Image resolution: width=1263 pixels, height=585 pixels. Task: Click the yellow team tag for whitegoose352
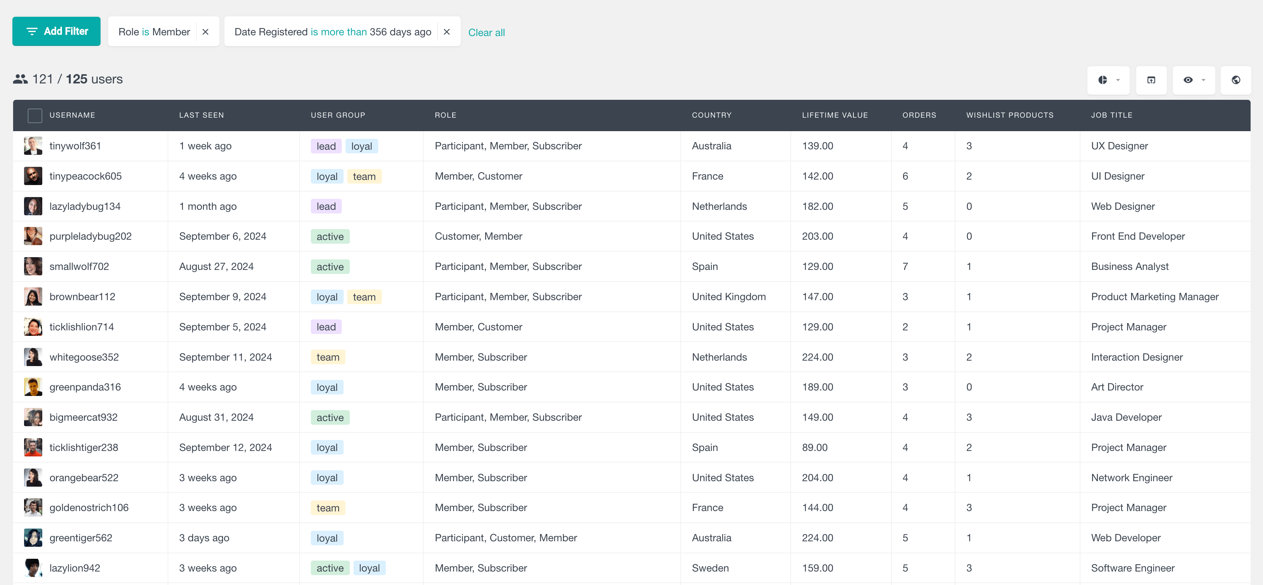coord(328,357)
